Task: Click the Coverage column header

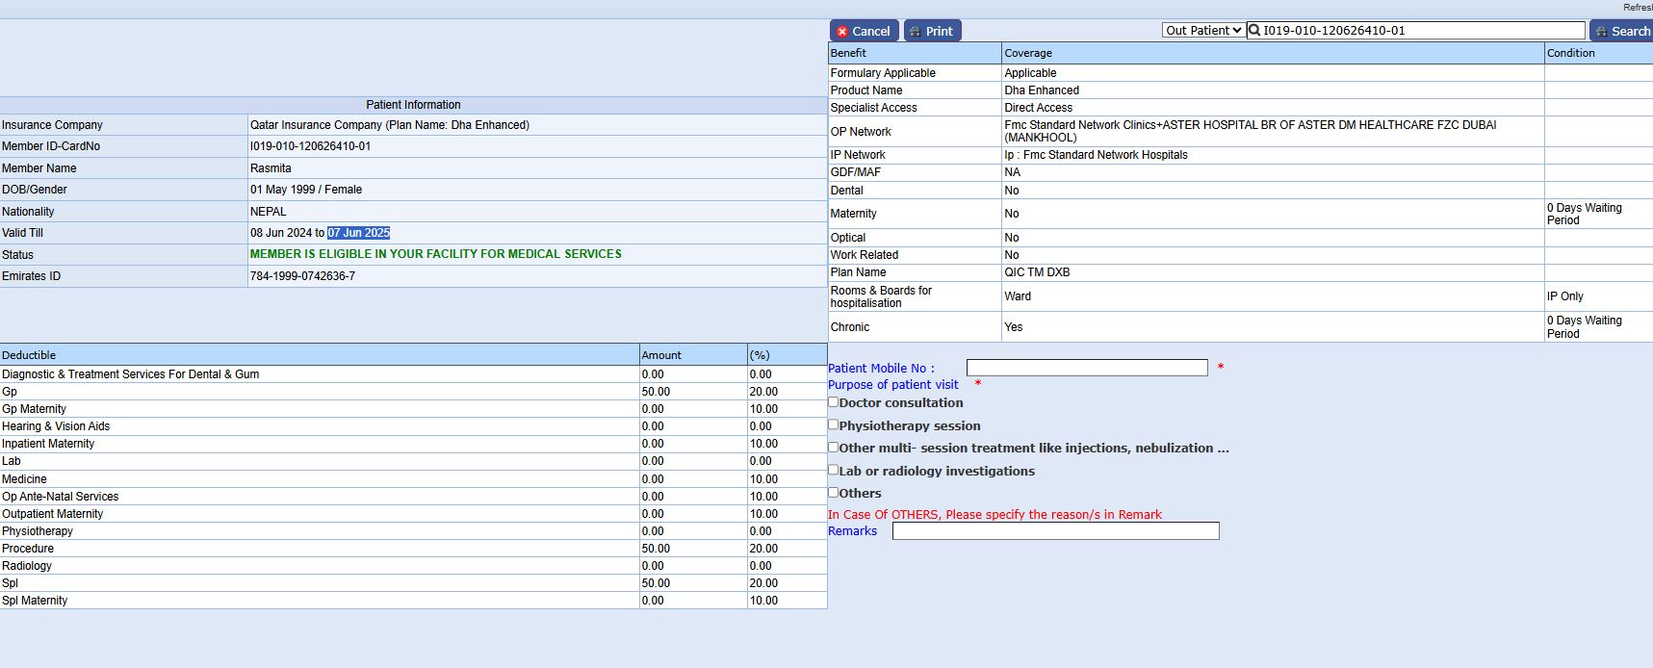Action: point(1028,53)
